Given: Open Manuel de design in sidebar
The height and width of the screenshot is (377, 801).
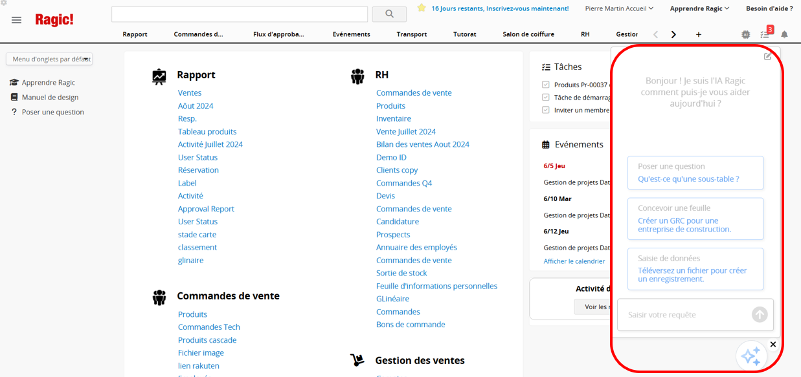Looking at the screenshot, I should 50,98.
